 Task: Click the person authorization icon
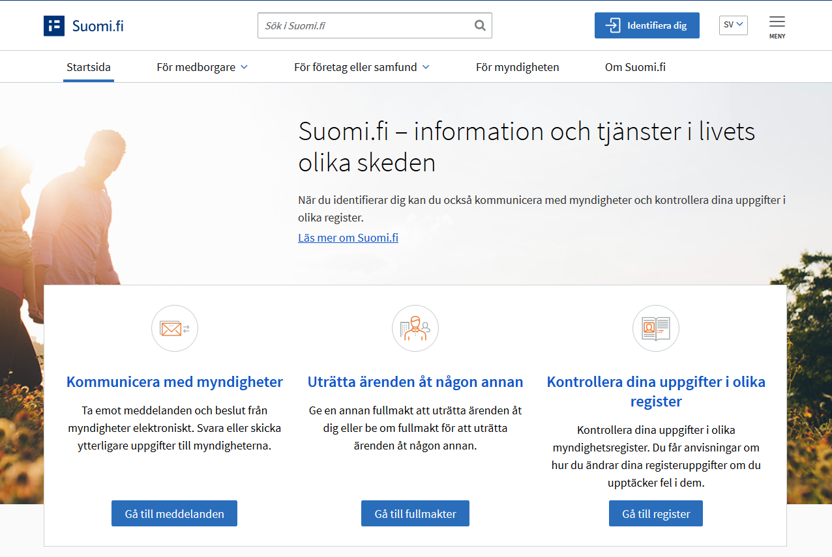tap(415, 328)
